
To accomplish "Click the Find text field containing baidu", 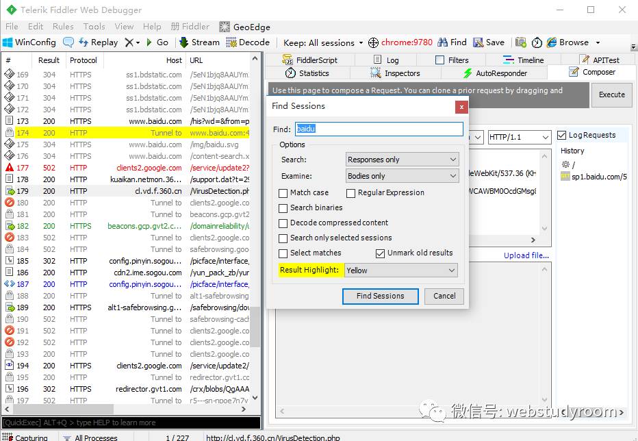I will (x=379, y=129).
